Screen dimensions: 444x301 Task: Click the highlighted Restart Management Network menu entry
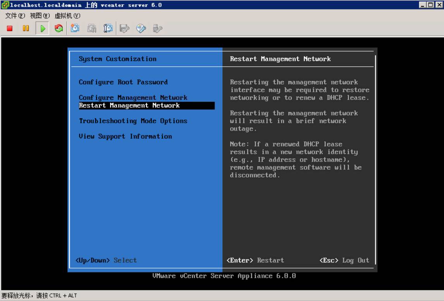(x=147, y=106)
